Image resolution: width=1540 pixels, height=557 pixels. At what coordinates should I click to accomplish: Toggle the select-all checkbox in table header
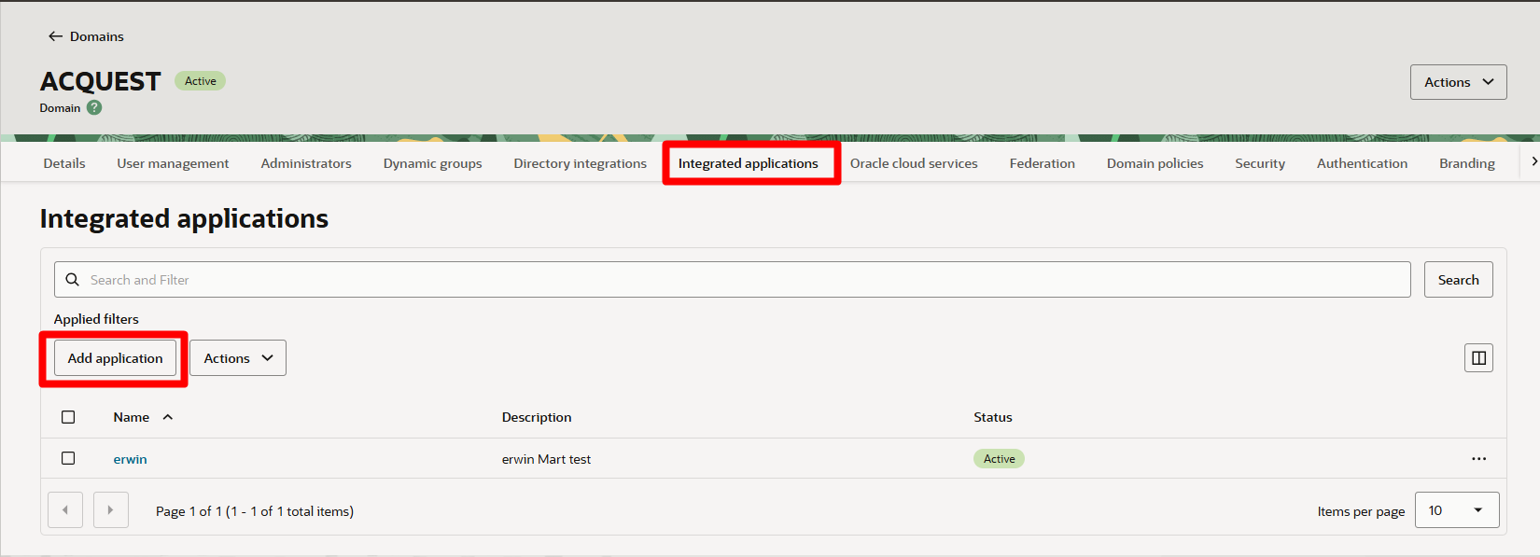(x=68, y=417)
